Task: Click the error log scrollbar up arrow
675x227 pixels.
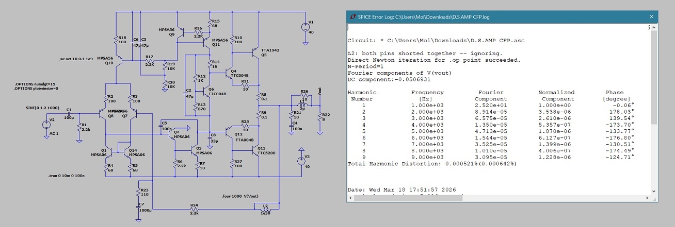Action: (653, 27)
